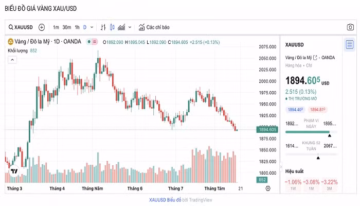This screenshot has width=360, height=206.
Task: Open the chart style dropdown arrow
Action: coord(130,27)
